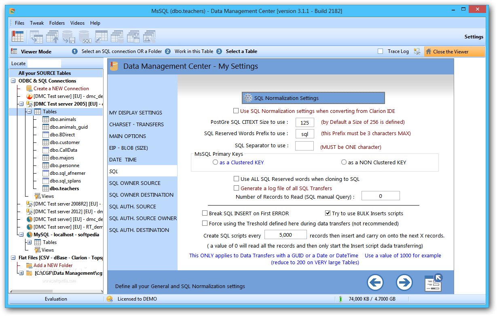Check Use ALL SQL Reserved words when cloning
This screenshot has height=316, width=497.
click(x=236, y=179)
